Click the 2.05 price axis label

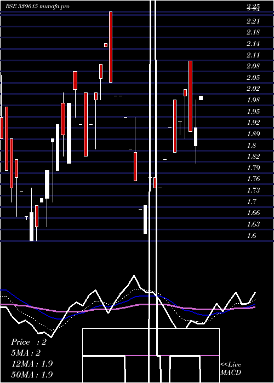253,78
